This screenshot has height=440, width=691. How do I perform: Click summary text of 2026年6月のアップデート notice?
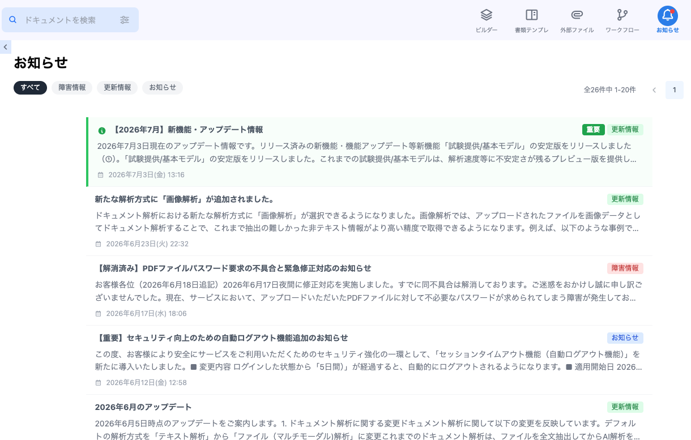(x=369, y=430)
